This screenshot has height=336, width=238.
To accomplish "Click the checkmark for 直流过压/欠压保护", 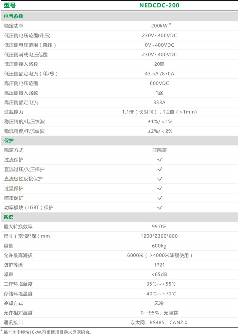I will pyautogui.click(x=159, y=169).
